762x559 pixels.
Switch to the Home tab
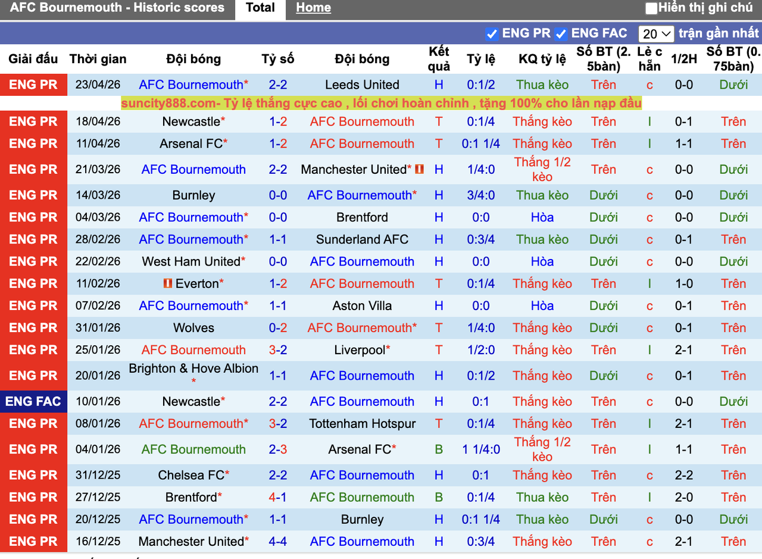coord(313,8)
